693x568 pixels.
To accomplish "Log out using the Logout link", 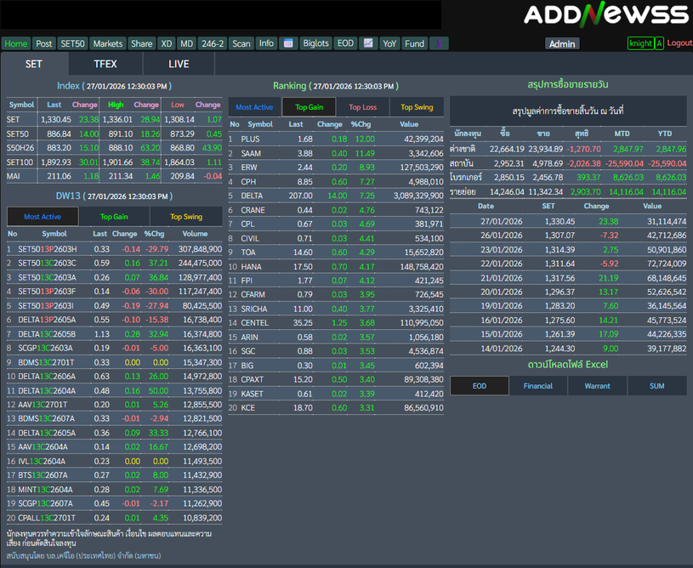I will click(x=679, y=43).
